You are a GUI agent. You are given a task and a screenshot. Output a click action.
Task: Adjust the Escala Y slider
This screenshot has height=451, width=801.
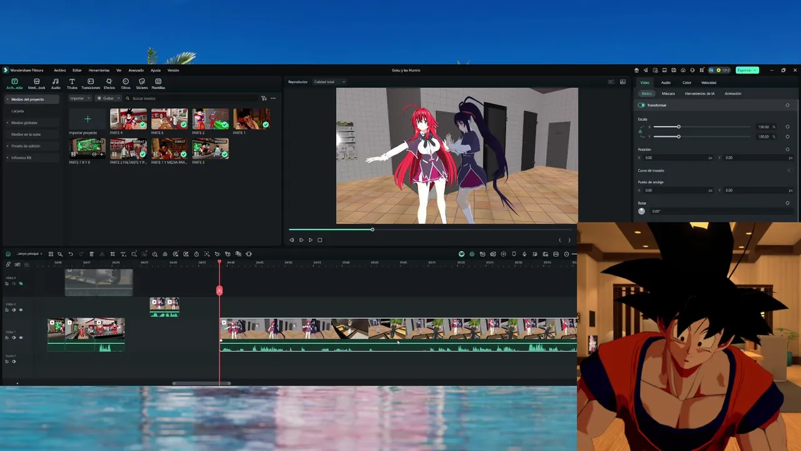tap(702, 137)
